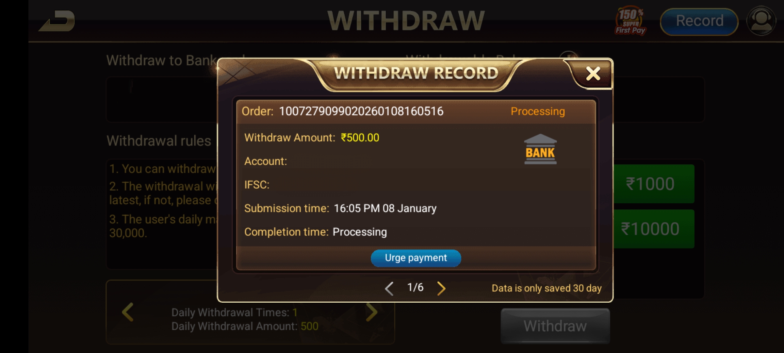Open the Record button in header
This screenshot has height=353, width=784.
(x=699, y=21)
